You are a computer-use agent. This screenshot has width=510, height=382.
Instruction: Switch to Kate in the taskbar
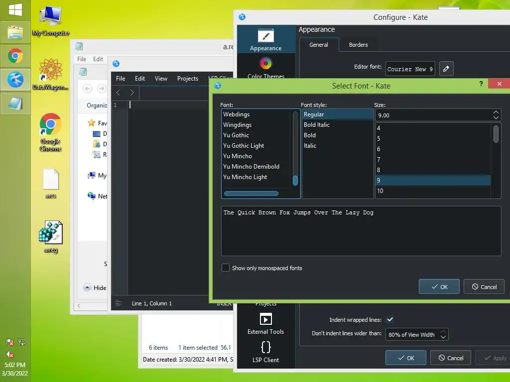pyautogui.click(x=15, y=80)
